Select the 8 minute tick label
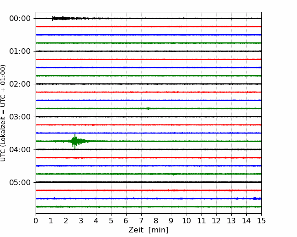 coord(156,221)
